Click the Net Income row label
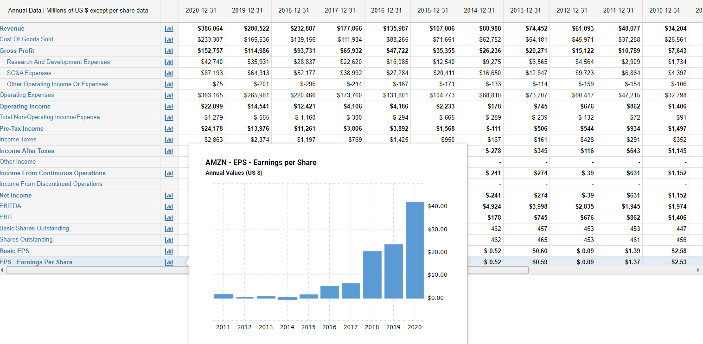Image resolution: width=703 pixels, height=344 pixels. [16, 195]
